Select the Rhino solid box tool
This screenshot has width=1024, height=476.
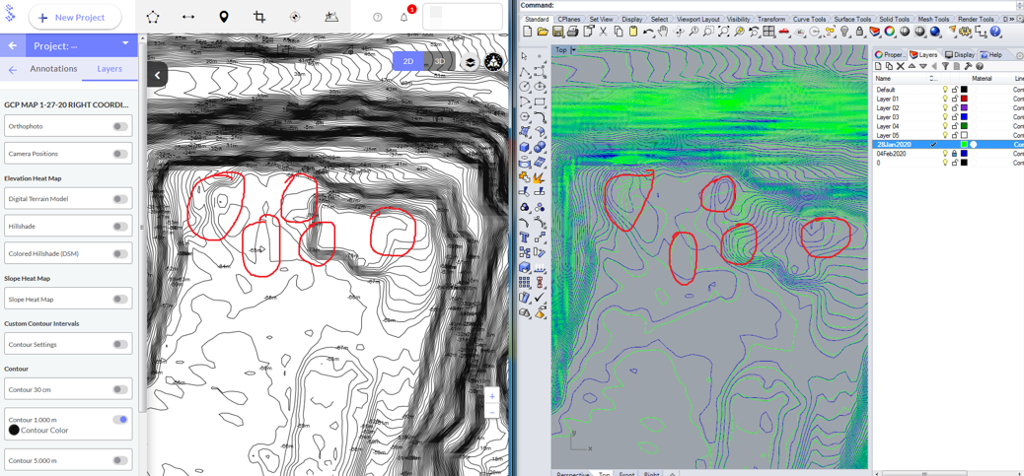click(x=525, y=146)
